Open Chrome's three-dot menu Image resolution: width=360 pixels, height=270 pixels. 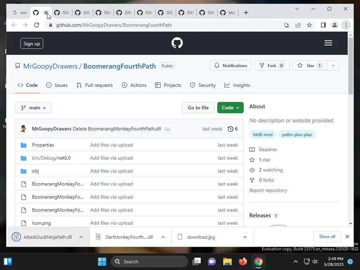click(x=346, y=25)
